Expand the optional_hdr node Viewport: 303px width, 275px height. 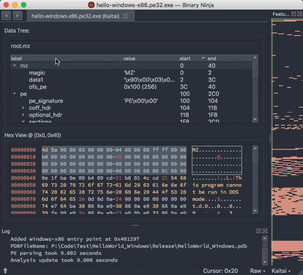pos(23,115)
